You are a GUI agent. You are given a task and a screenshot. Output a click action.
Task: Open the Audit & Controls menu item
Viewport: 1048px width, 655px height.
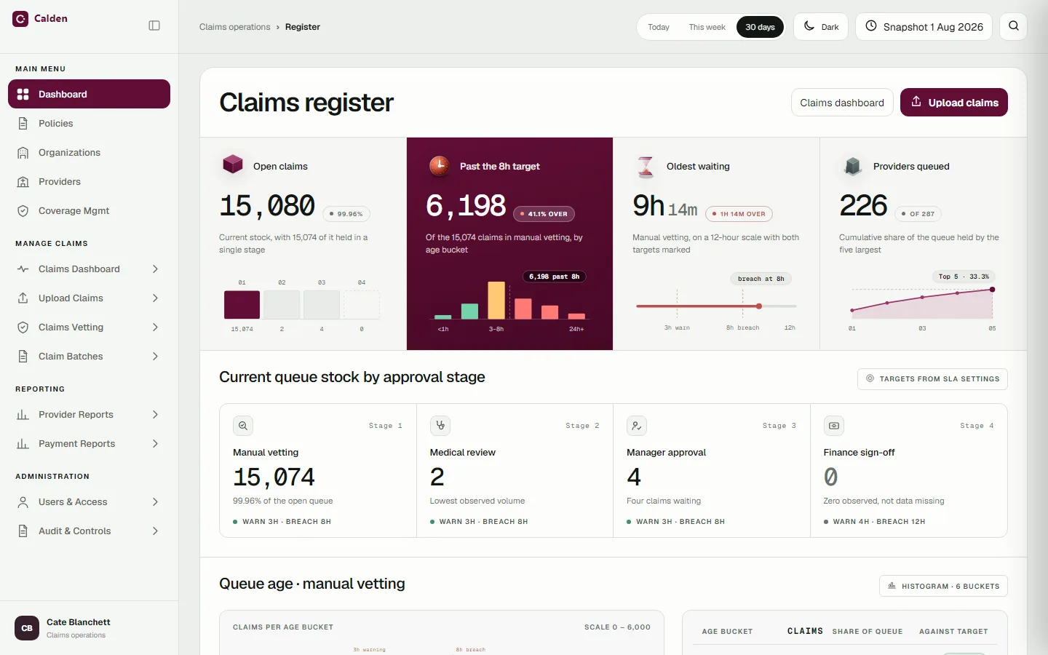point(89,531)
